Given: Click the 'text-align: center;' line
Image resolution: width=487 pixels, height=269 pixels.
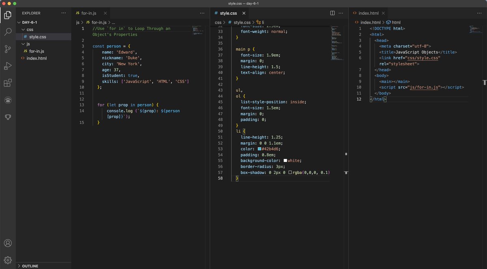Looking at the screenshot, I should point(263,73).
